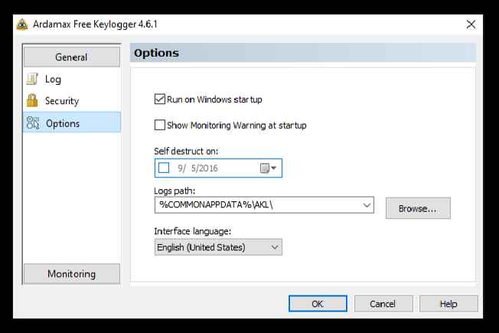Open Help from the dialog footer
499x333 pixels.
pos(448,304)
